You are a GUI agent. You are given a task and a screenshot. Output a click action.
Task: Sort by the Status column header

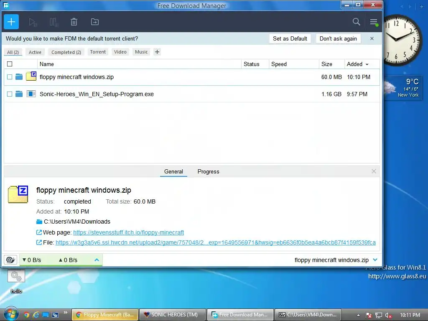(255, 64)
